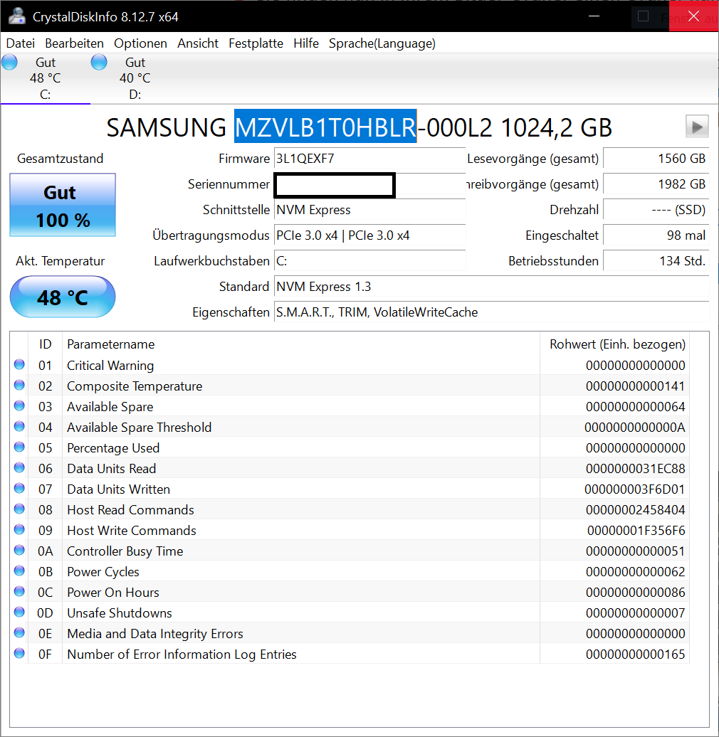Click status dot for Unsafe Shutdowns
The width and height of the screenshot is (719, 737).
pyautogui.click(x=19, y=612)
